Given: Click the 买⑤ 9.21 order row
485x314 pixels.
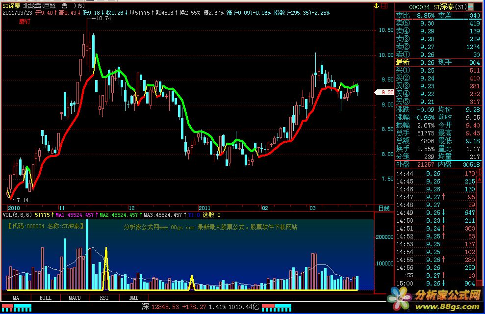Looking at the screenshot, I should [x=437, y=102].
